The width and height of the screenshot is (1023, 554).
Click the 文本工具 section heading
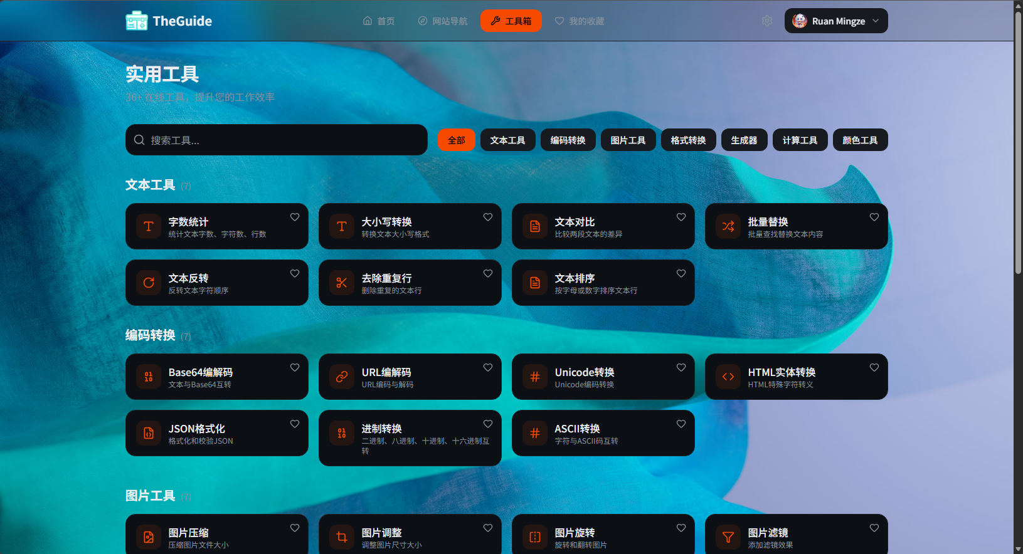(151, 185)
